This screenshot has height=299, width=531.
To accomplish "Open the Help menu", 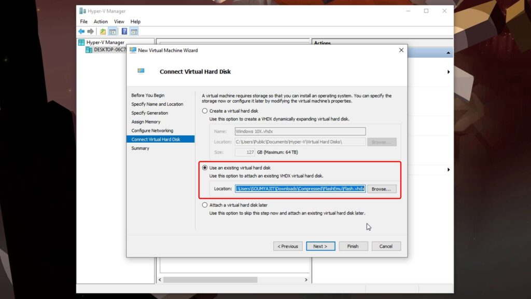I will 135,21.
